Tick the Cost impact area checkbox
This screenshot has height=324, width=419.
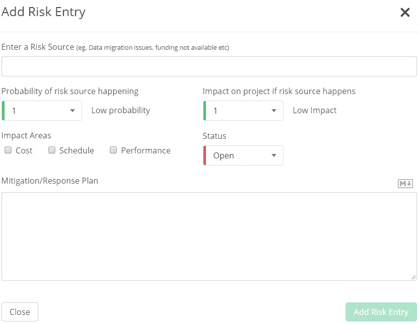(8, 150)
